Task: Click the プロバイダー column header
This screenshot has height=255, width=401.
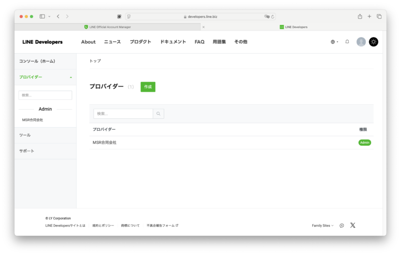Action: click(104, 130)
